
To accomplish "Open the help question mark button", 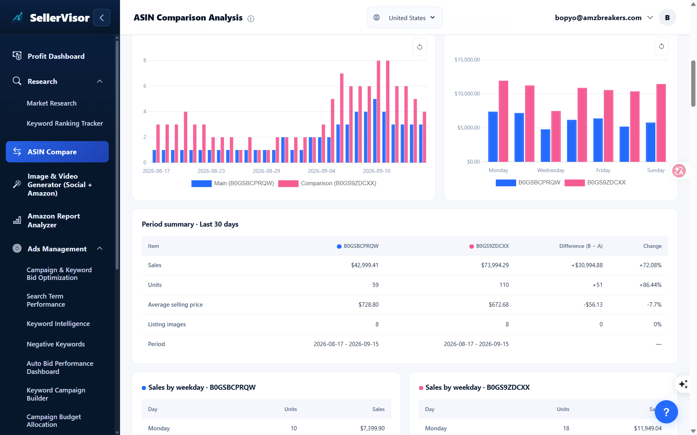I will 666,412.
